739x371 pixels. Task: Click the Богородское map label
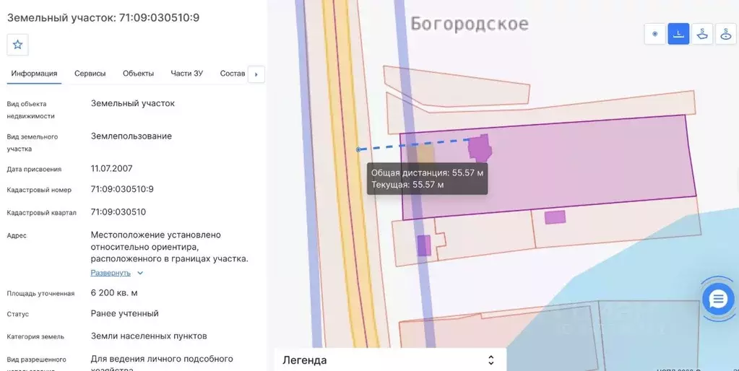click(x=470, y=24)
